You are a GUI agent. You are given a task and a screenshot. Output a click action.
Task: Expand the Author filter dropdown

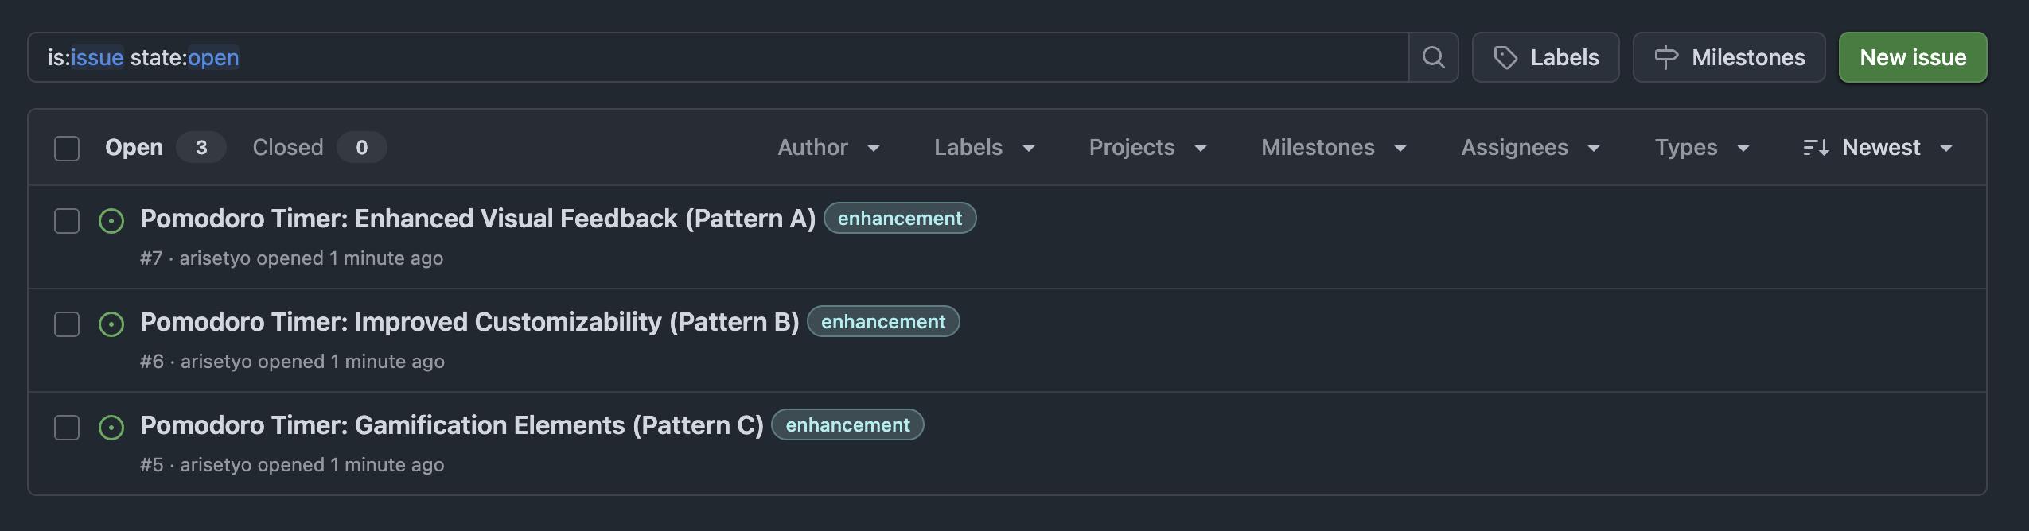[828, 148]
